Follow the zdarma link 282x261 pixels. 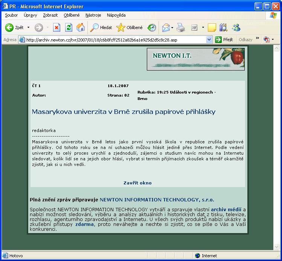(x=85, y=224)
